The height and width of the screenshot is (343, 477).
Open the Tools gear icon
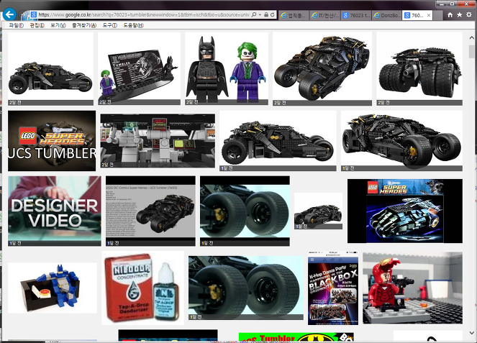click(x=469, y=14)
